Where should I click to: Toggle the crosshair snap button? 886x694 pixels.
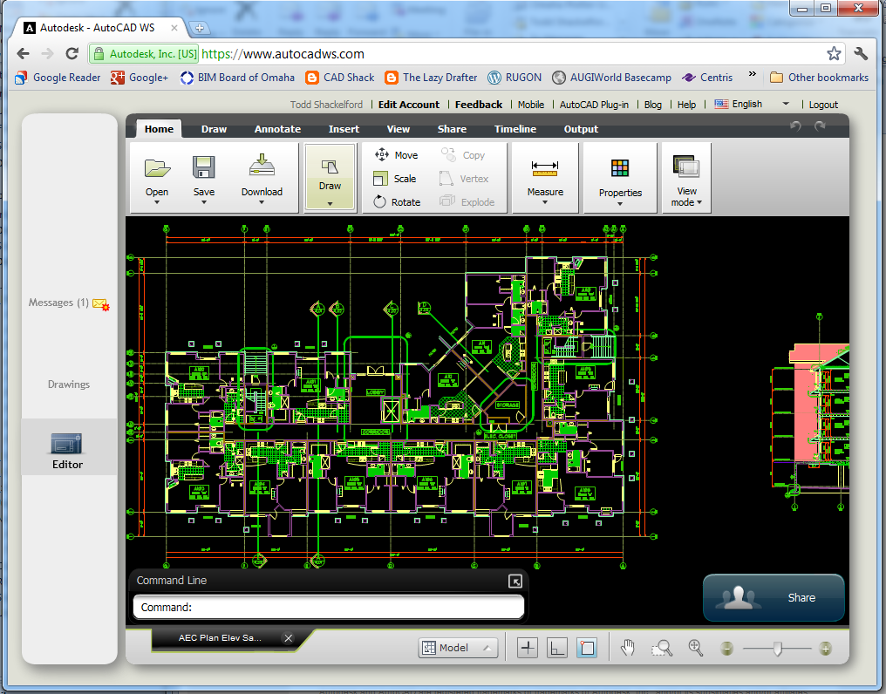point(528,648)
